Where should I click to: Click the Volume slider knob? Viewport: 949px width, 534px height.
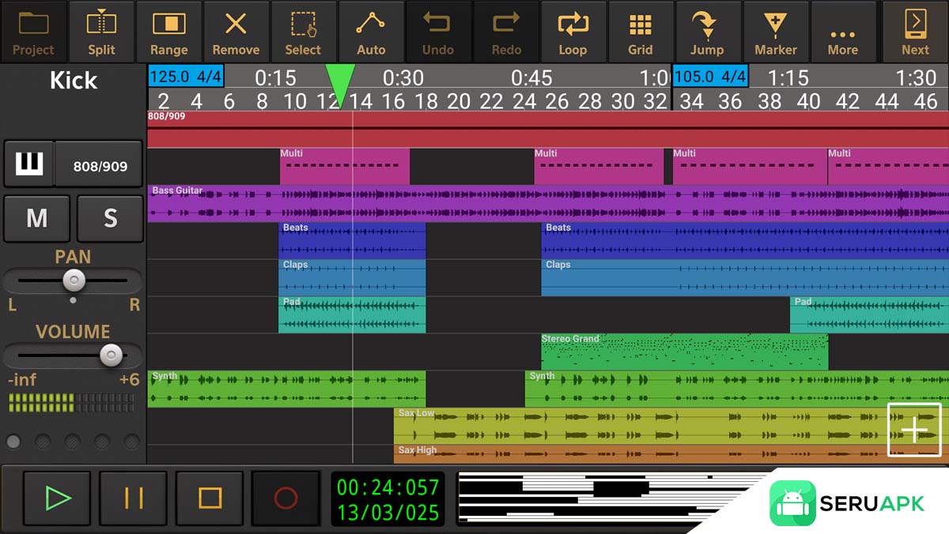(x=112, y=355)
